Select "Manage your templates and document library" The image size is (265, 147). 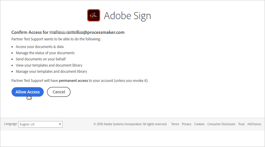51,71
